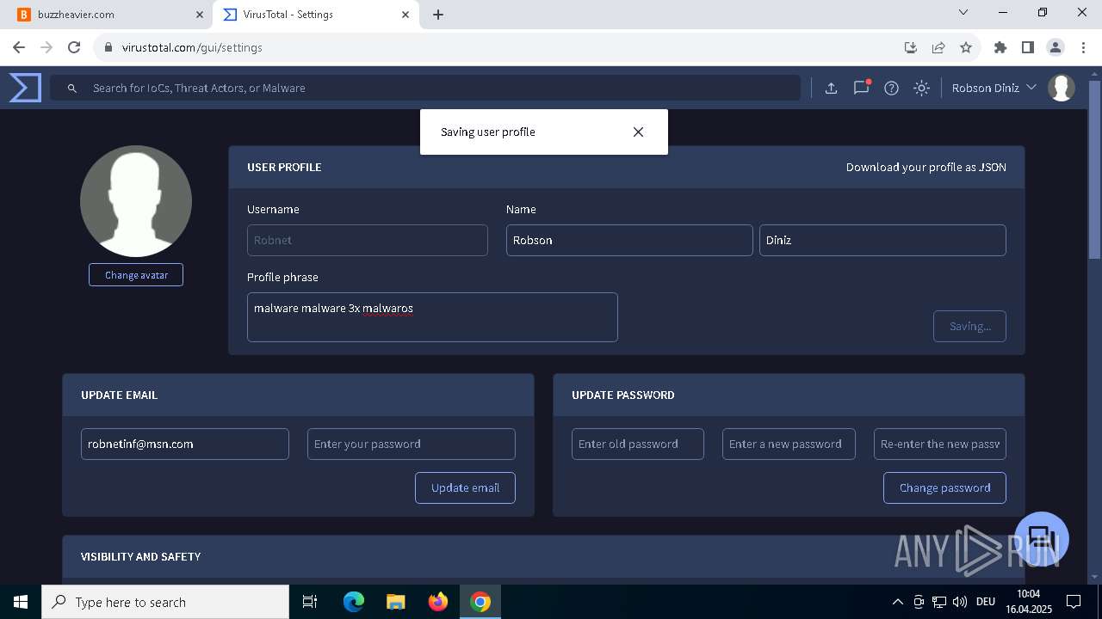Click Enter a new password field
The height and width of the screenshot is (619, 1102).
coord(789,444)
